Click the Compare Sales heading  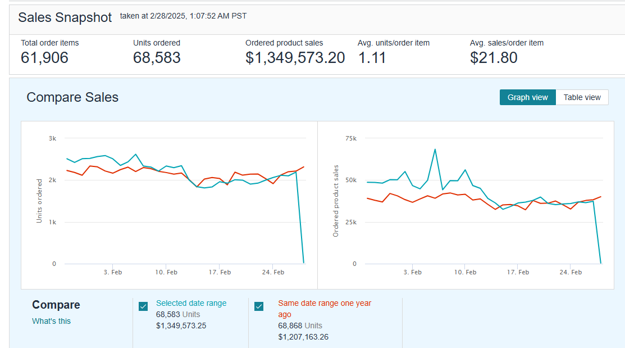tap(72, 97)
